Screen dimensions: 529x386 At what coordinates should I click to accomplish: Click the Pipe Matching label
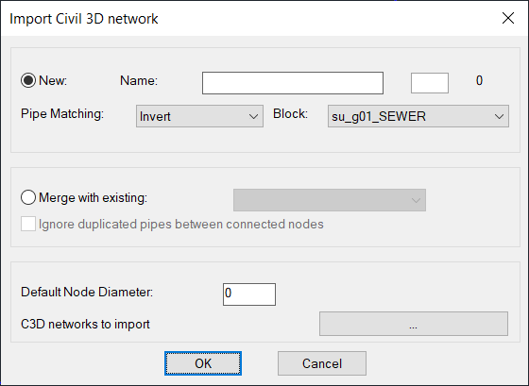(x=62, y=114)
